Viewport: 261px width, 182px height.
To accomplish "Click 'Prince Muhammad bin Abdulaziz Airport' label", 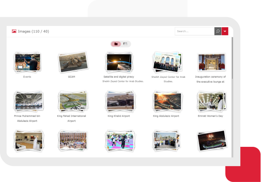I will pos(27,118).
